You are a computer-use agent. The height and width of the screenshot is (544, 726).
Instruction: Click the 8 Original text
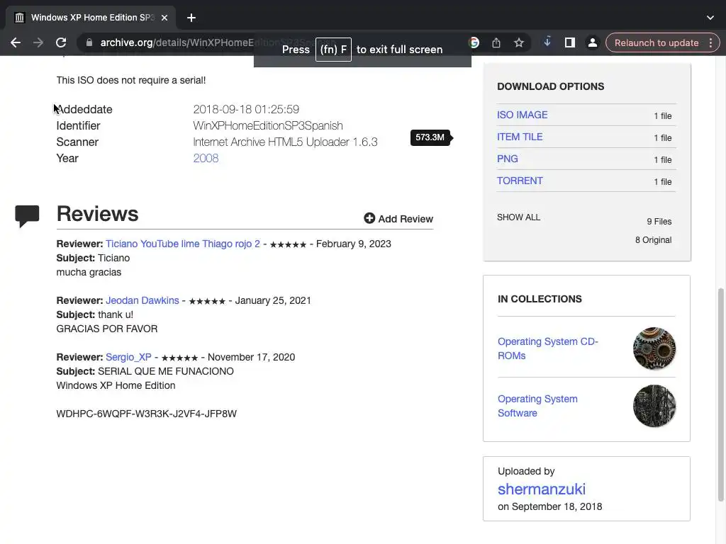coord(653,240)
